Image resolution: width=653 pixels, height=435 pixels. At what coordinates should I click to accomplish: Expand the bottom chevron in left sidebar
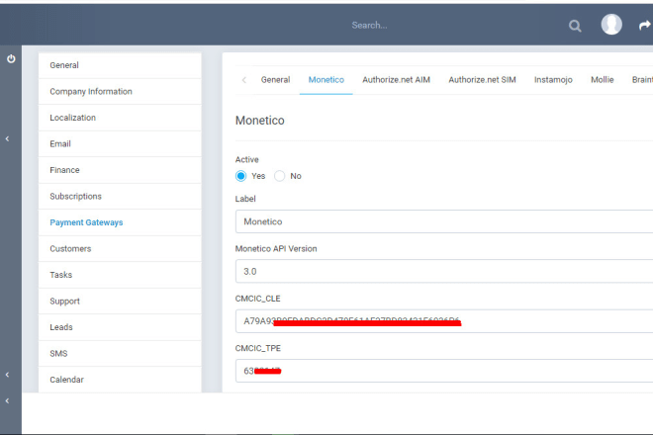click(x=7, y=400)
